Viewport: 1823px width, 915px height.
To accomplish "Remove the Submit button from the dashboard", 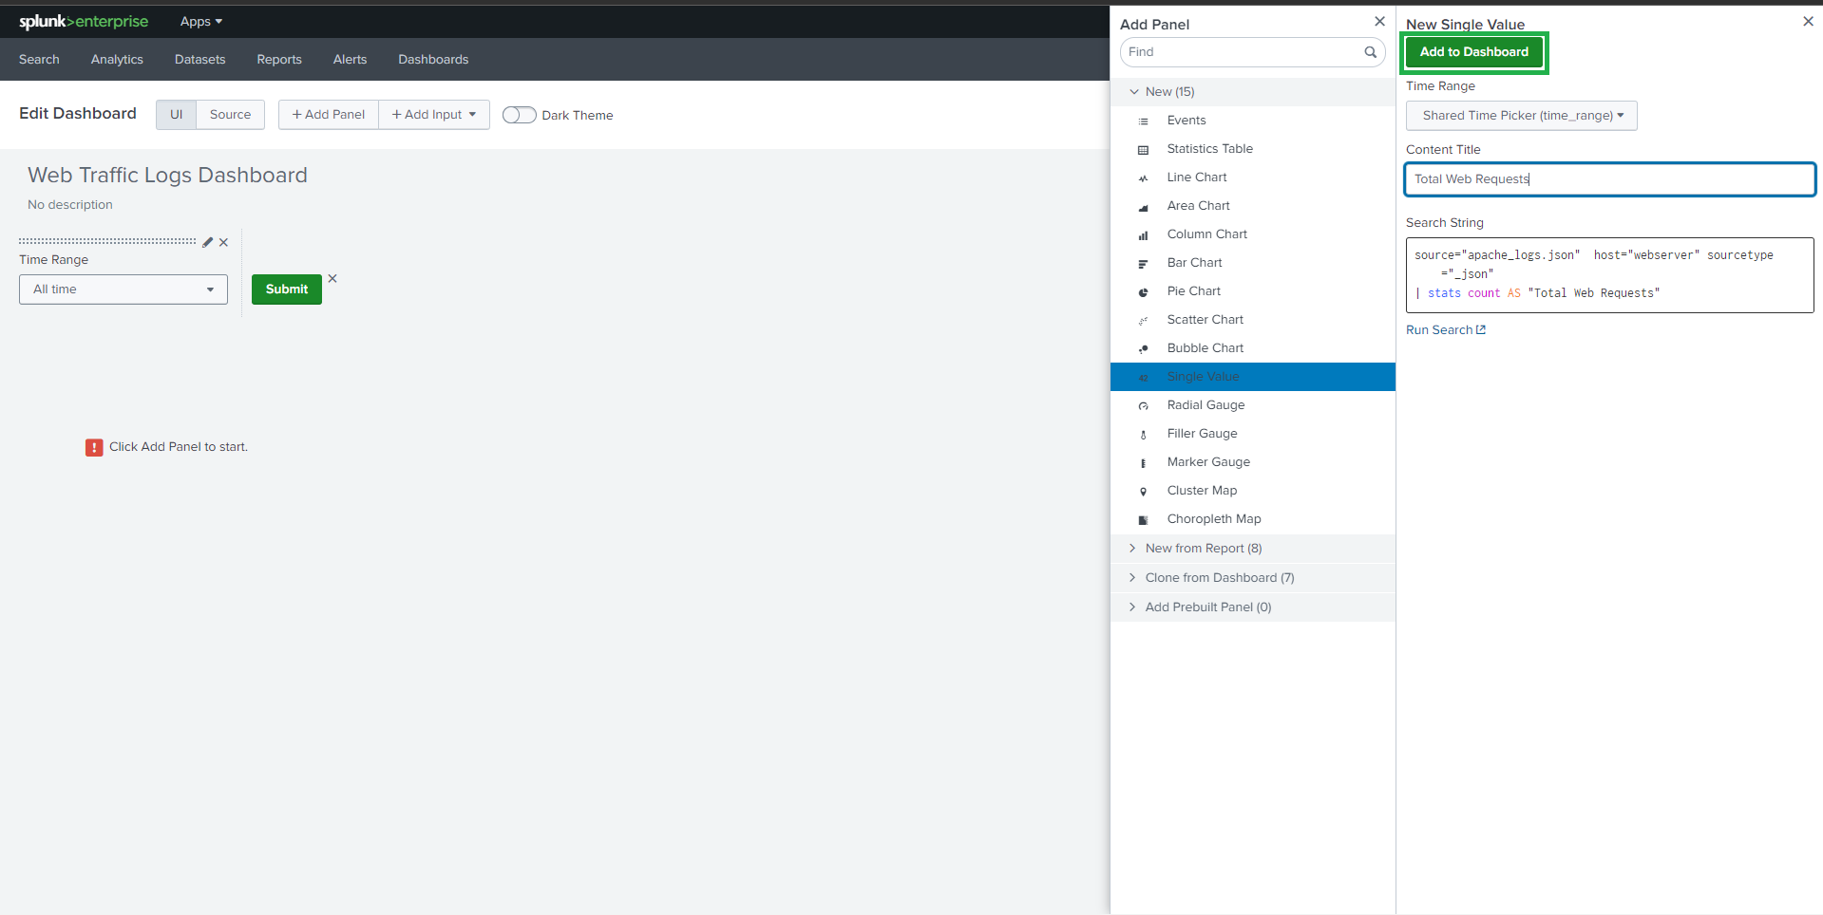I will [332, 278].
